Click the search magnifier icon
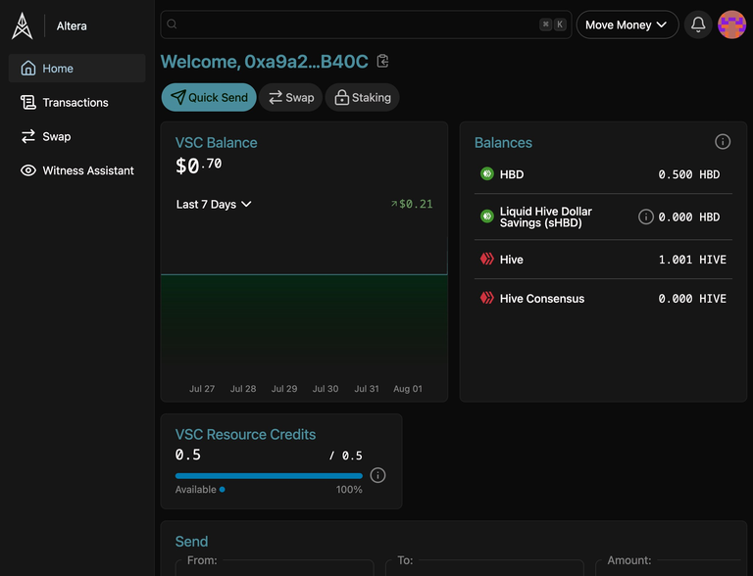 (172, 24)
